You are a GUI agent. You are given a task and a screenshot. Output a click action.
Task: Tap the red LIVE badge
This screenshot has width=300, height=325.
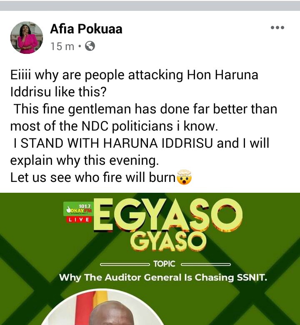(x=79, y=219)
